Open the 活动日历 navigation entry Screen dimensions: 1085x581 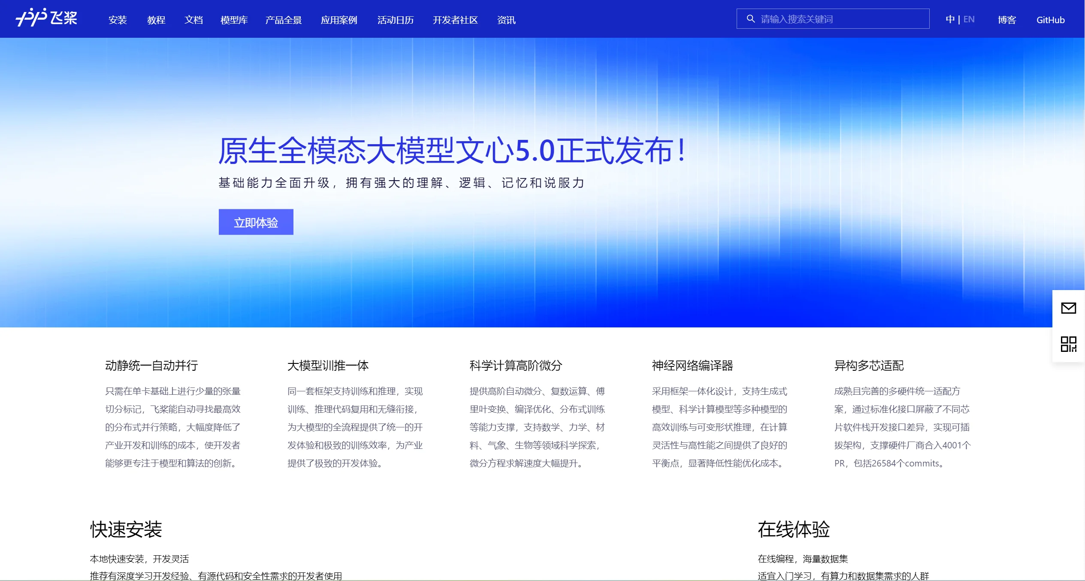coord(395,20)
